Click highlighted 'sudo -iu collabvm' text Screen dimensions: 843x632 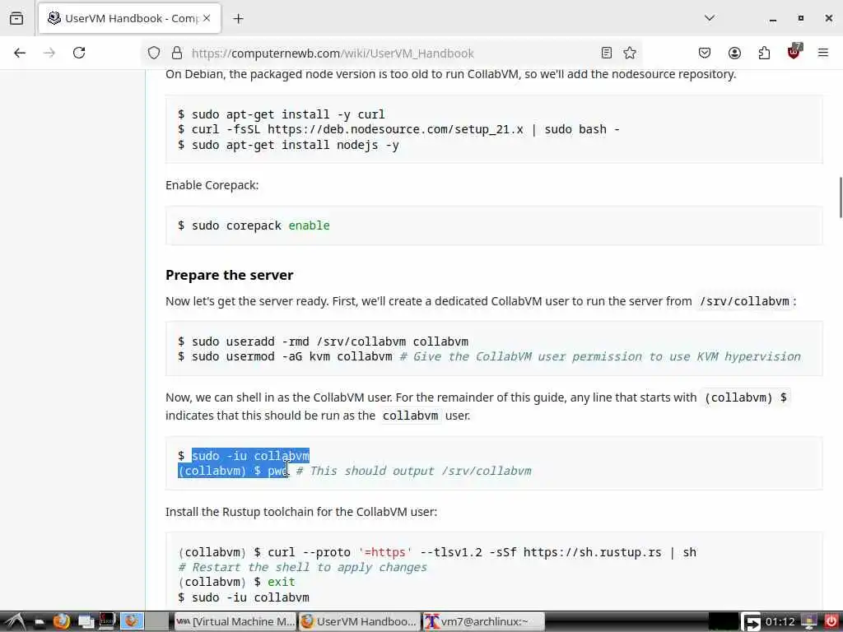click(x=250, y=456)
